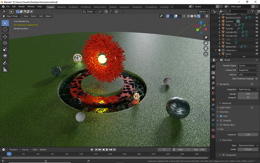Screen dimensions: 260x163
Task: Open the Render Engine dropdown
Action: point(248,65)
